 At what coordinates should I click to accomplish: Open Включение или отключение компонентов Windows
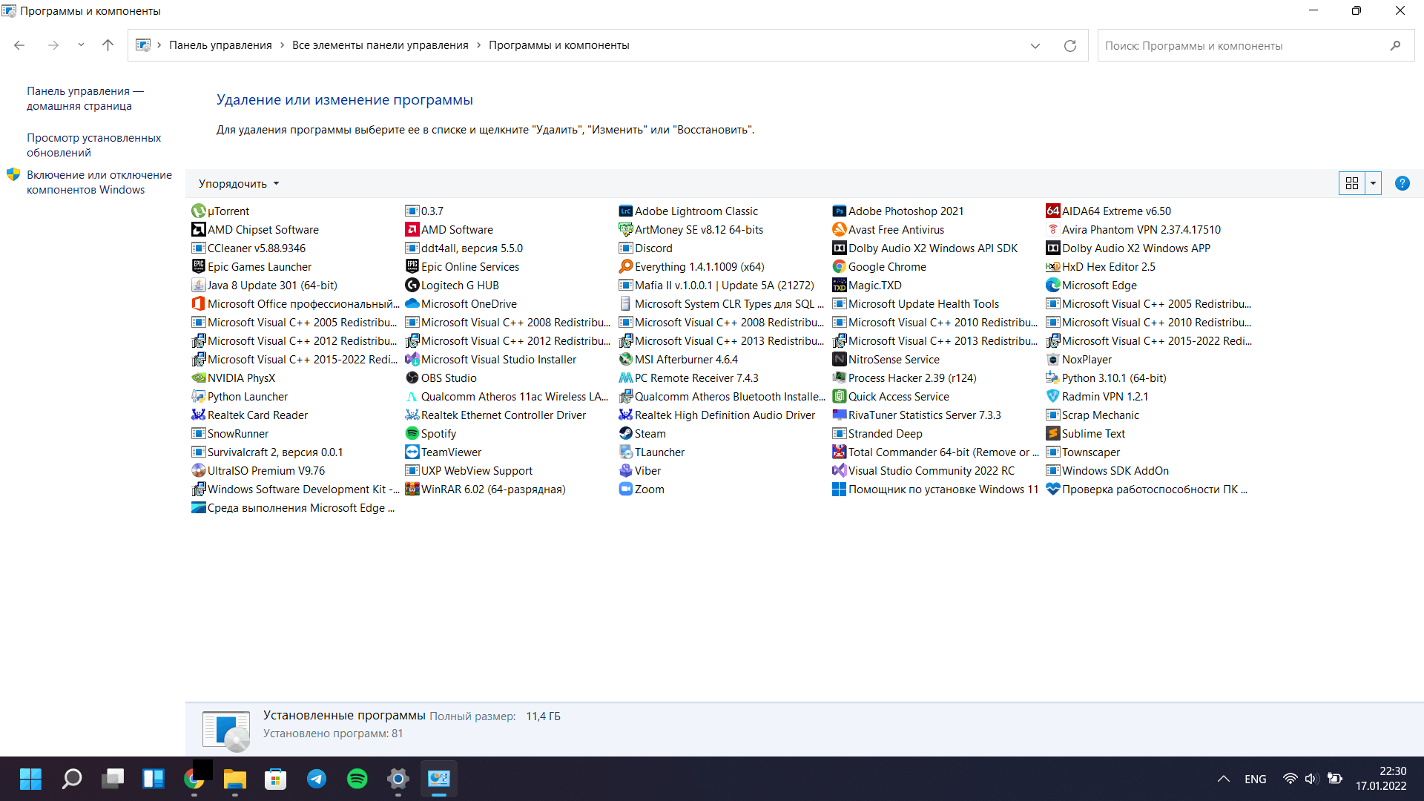pyautogui.click(x=99, y=182)
